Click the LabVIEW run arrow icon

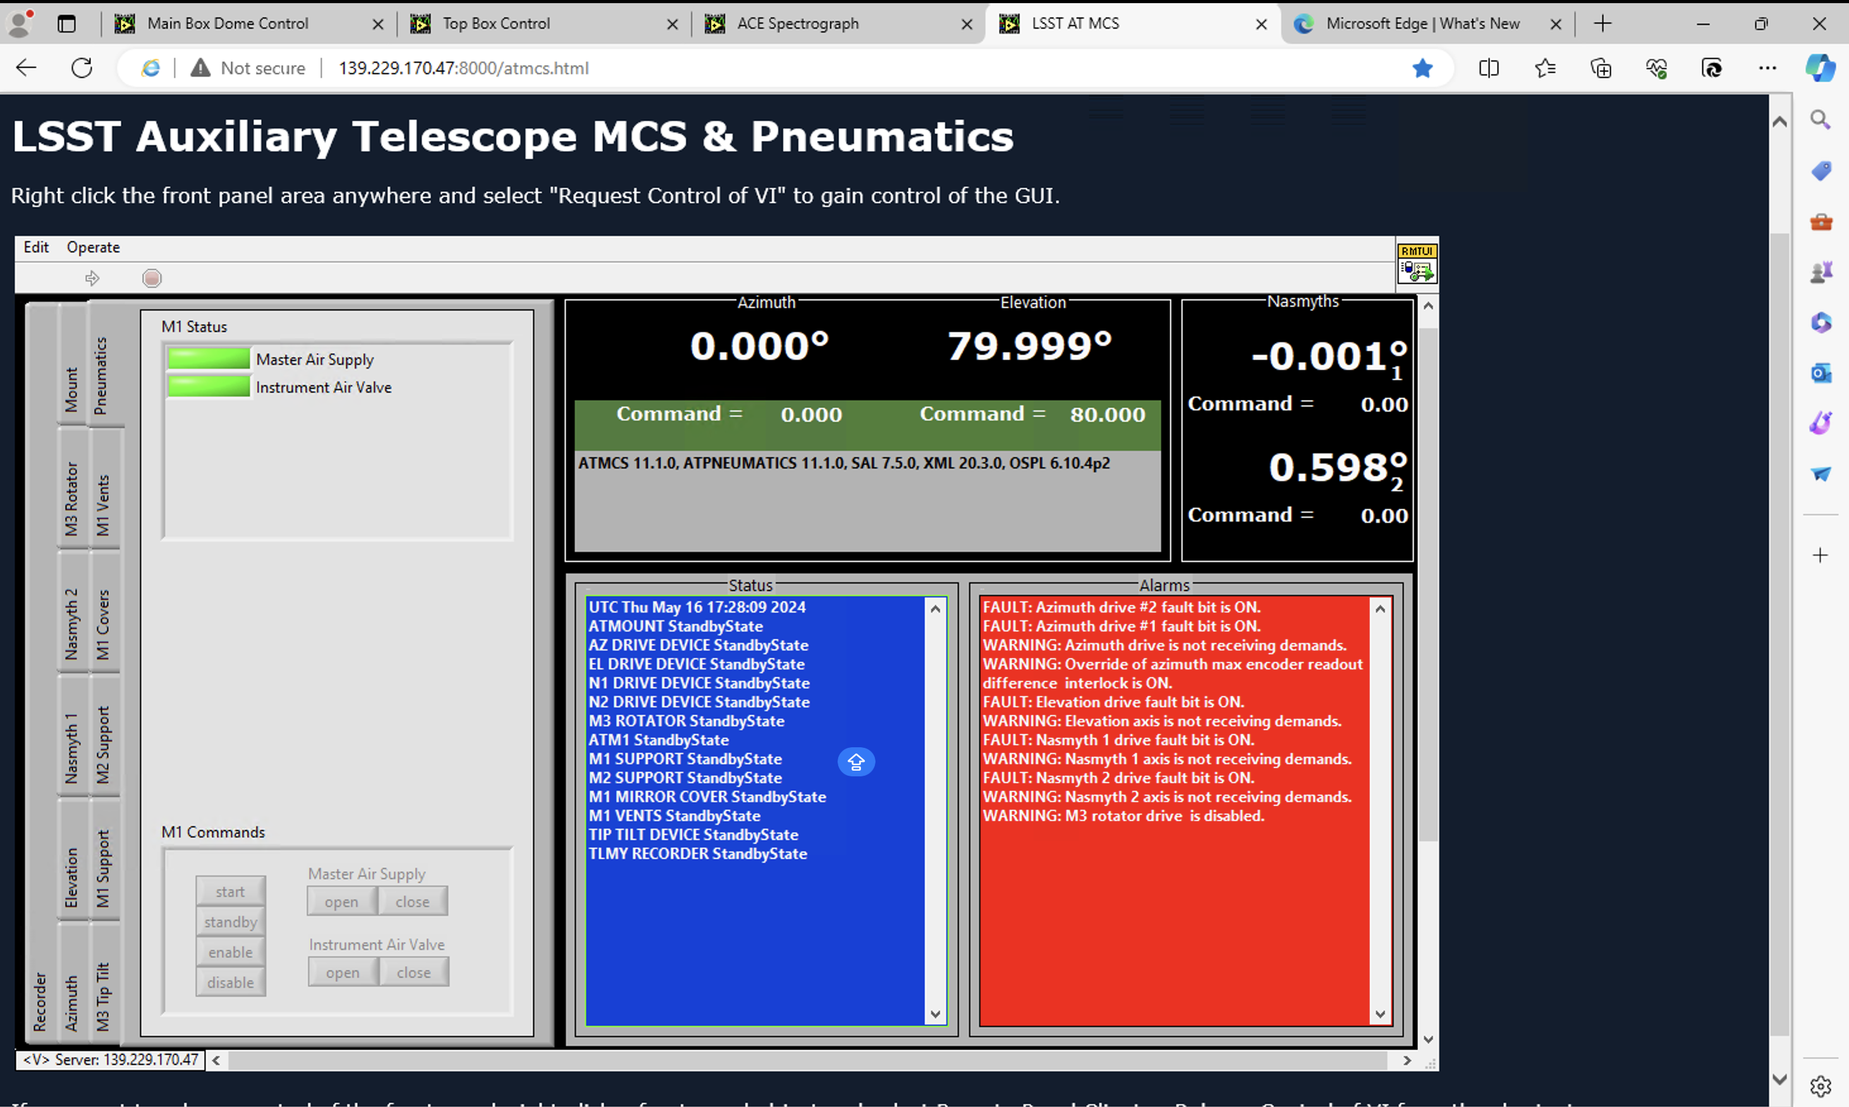(92, 278)
